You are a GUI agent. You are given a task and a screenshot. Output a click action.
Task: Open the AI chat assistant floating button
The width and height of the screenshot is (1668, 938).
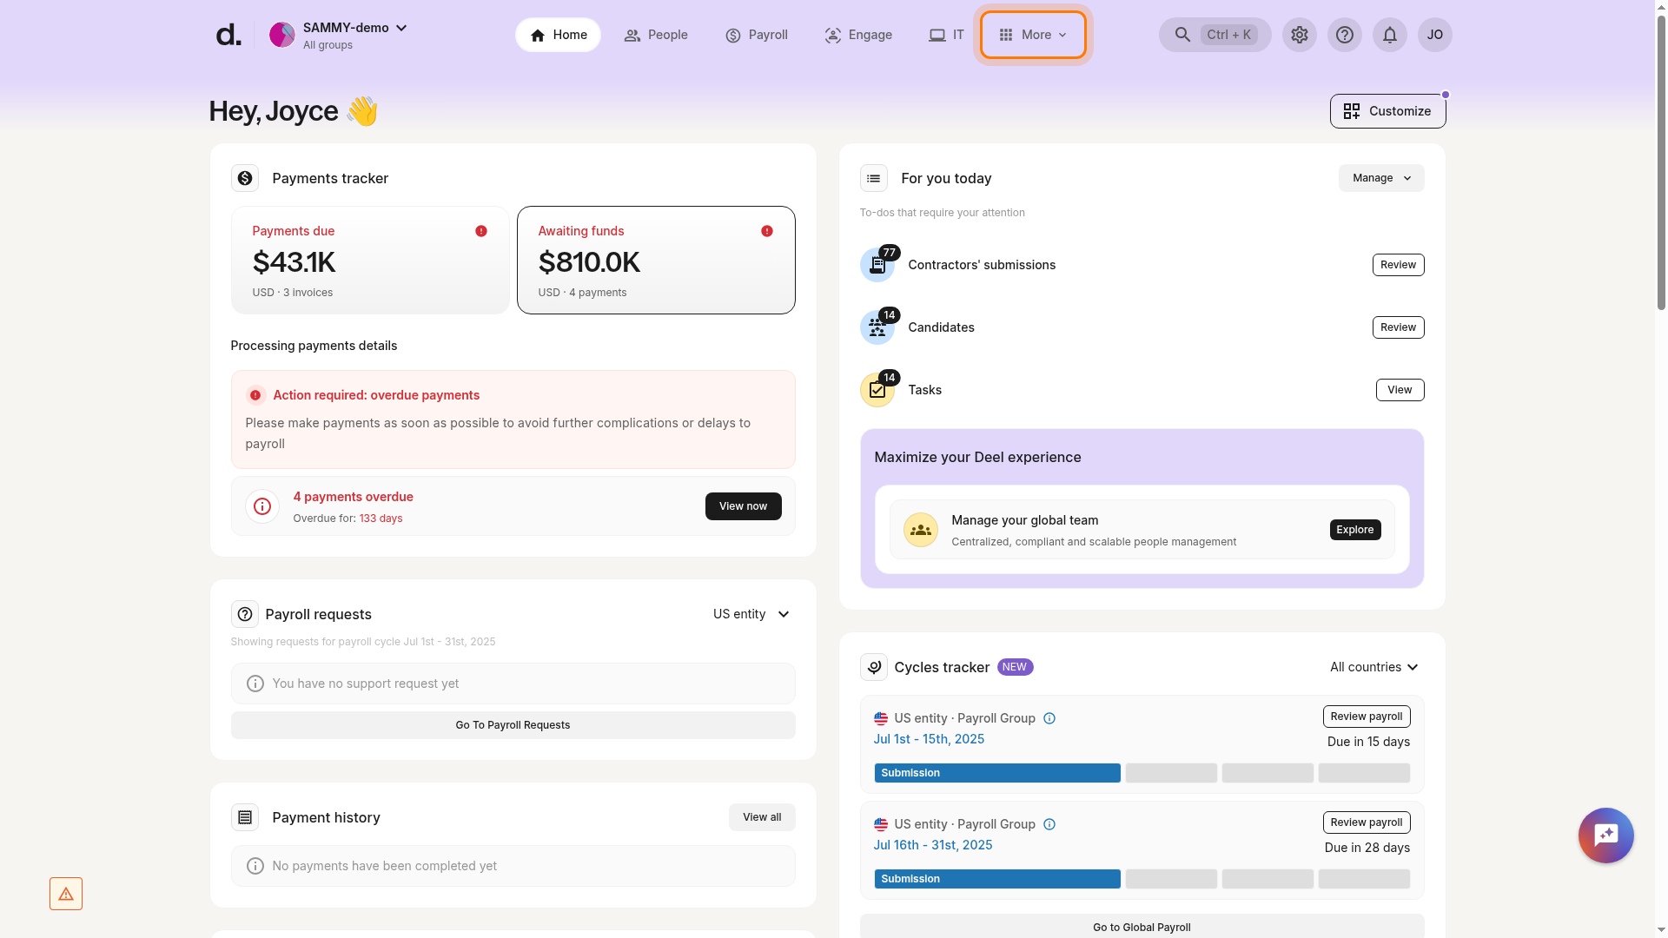point(1606,836)
